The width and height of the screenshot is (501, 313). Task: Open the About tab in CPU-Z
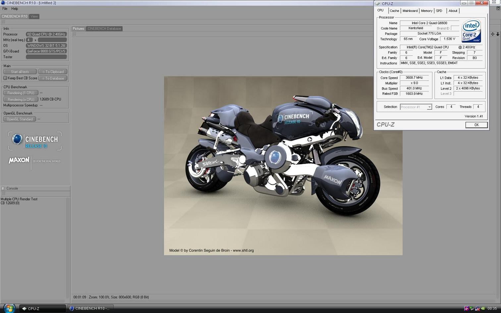coord(453,11)
